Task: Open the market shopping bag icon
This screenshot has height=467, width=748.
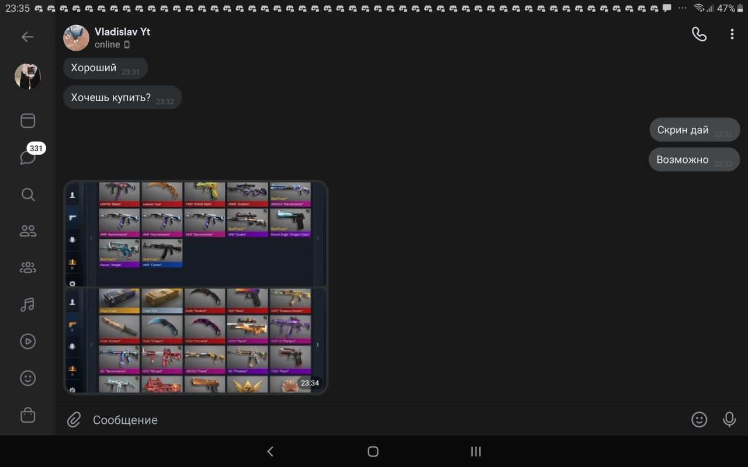Action: (27, 415)
